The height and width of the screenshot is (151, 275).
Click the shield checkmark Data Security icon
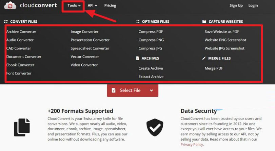coord(155,127)
